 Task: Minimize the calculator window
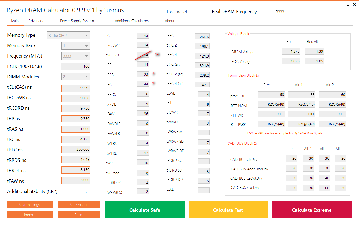[348, 5]
